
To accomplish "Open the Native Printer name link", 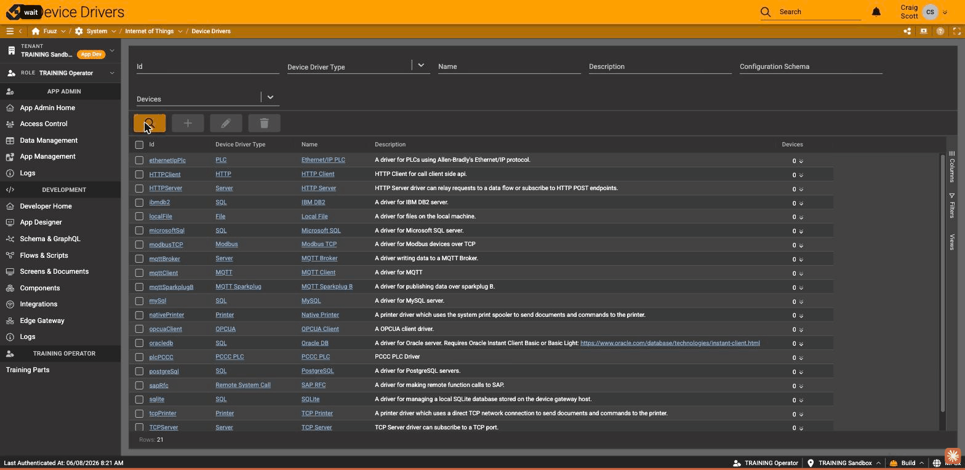I will point(320,315).
